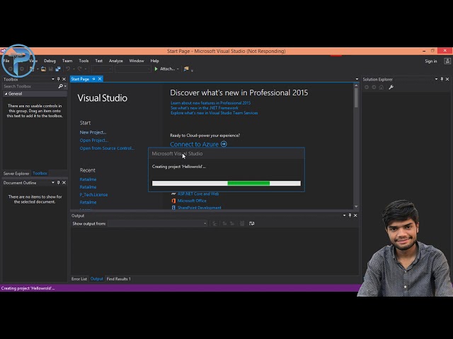The height and width of the screenshot is (339, 453).
Task: Click the arrow circle icon after Connect to Azure
Action: pos(224,144)
